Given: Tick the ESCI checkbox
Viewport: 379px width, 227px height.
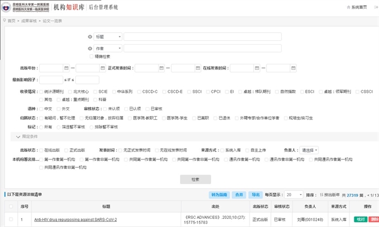Looking at the screenshot, I should coord(302,92).
